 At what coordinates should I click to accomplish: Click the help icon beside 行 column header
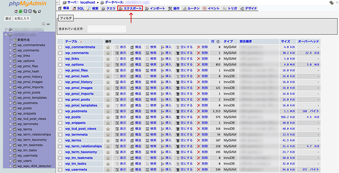pyautogui.click(x=218, y=41)
